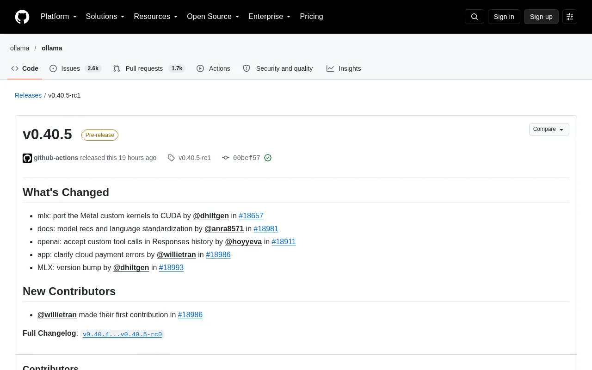Open commit 00bef57
592x370 pixels.
tap(247, 158)
